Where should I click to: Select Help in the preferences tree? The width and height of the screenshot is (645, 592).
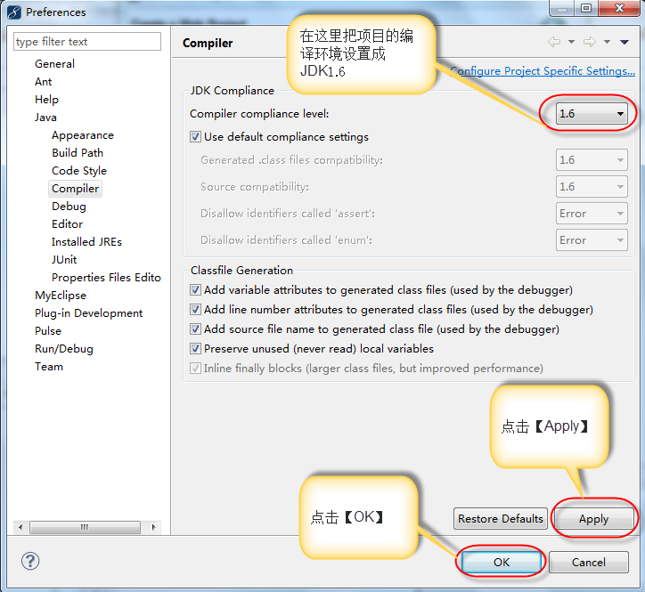46,100
